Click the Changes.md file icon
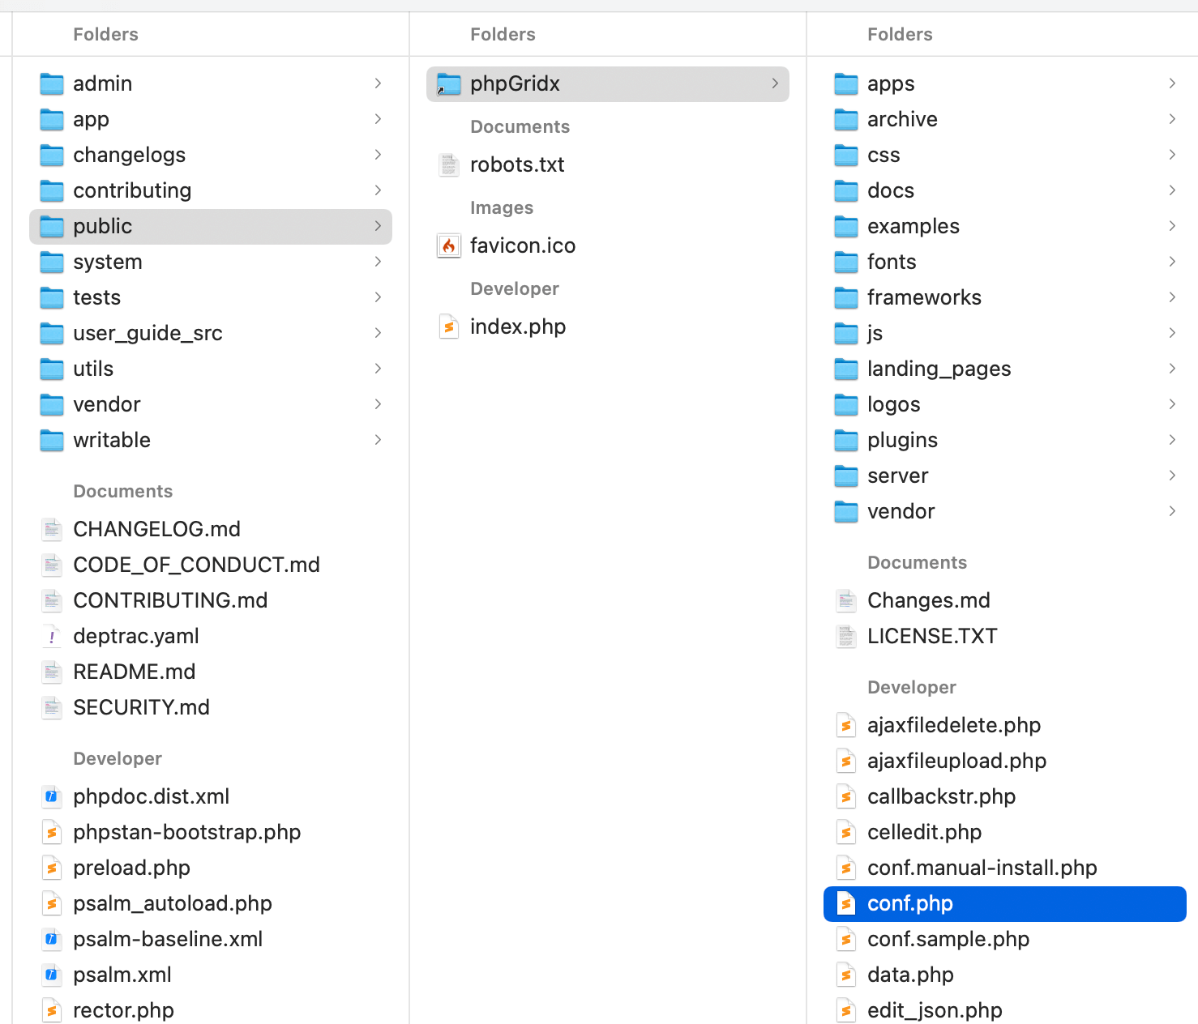 click(846, 600)
